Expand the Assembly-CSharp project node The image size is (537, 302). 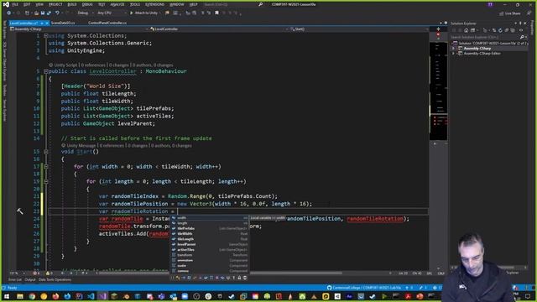click(454, 49)
